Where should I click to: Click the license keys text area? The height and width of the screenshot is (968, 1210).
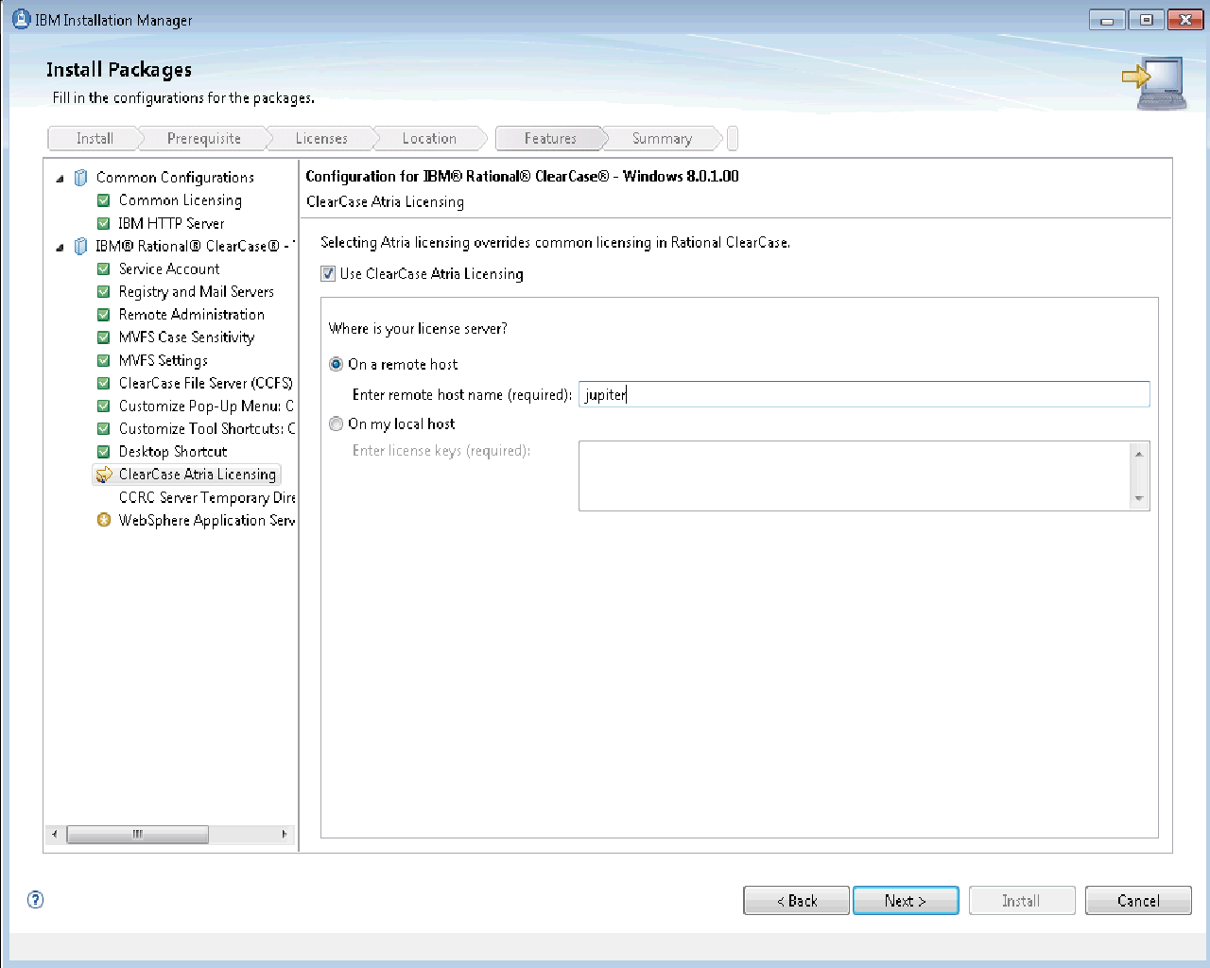(855, 476)
